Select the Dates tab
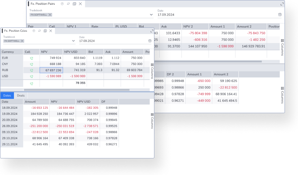 7,95
